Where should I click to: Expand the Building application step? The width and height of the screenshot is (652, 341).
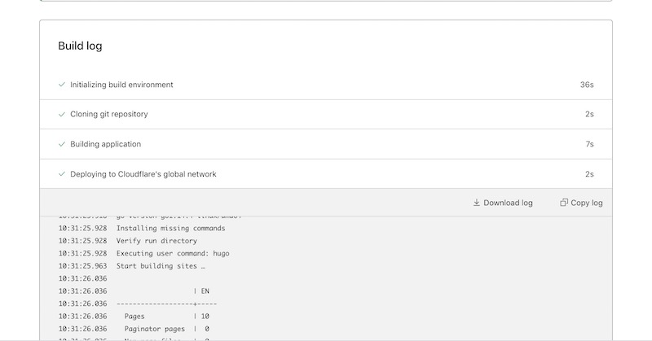tap(325, 144)
